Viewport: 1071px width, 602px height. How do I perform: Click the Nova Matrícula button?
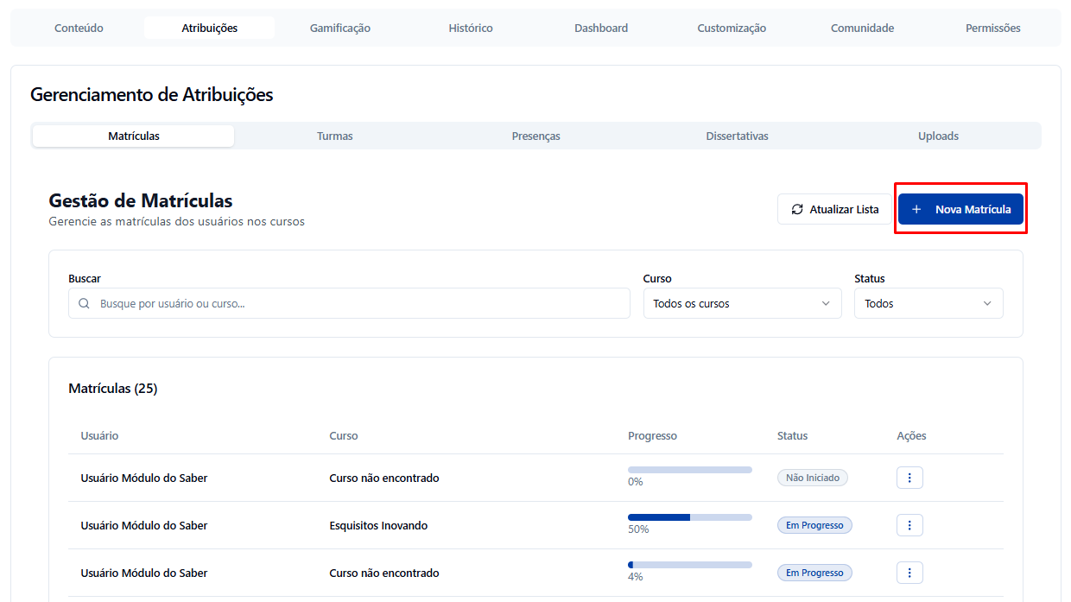tap(960, 209)
